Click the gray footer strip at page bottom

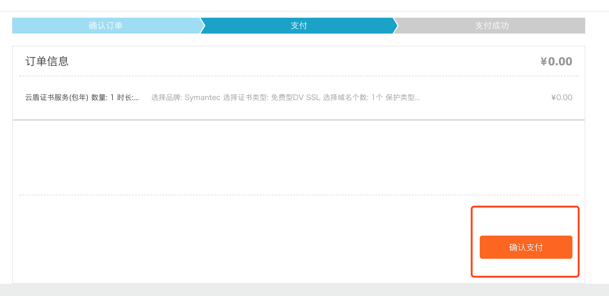[304, 290]
